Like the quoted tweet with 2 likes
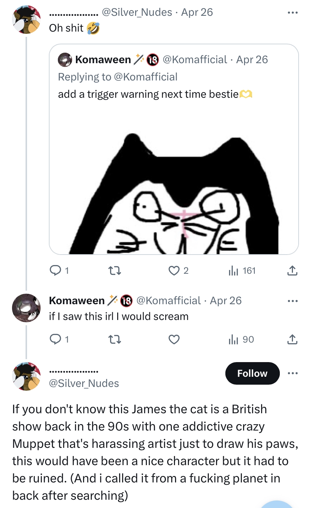Viewport: 311px width, 508px height. (x=174, y=270)
